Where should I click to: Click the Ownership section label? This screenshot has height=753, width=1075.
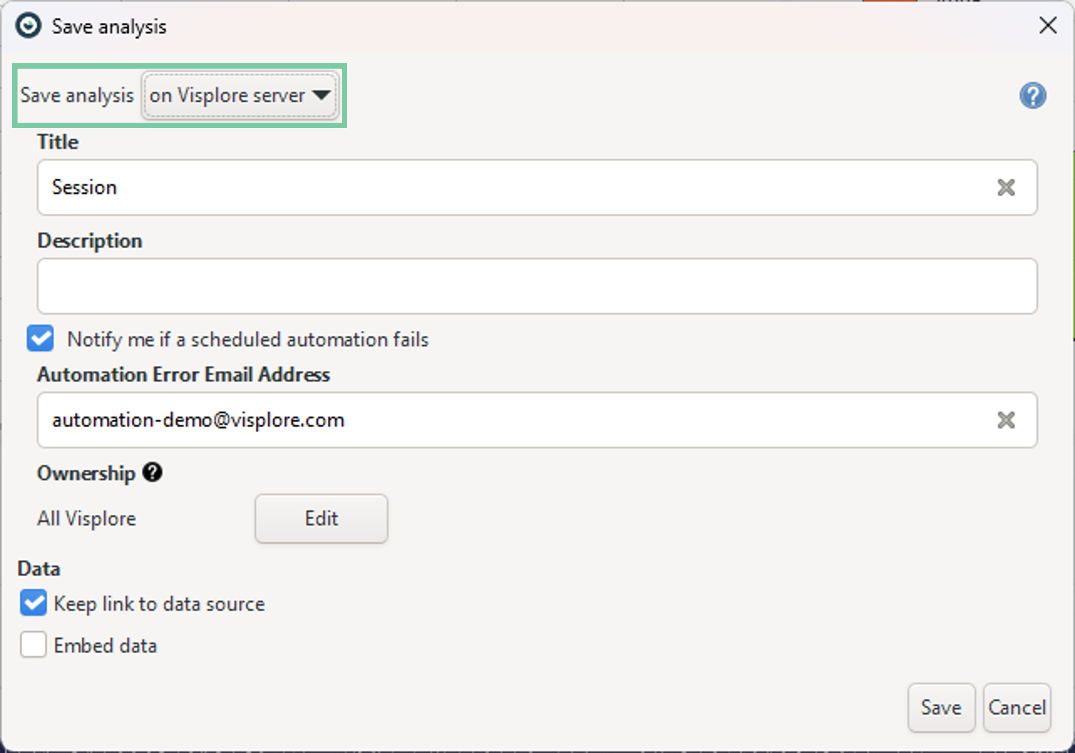[x=86, y=473]
